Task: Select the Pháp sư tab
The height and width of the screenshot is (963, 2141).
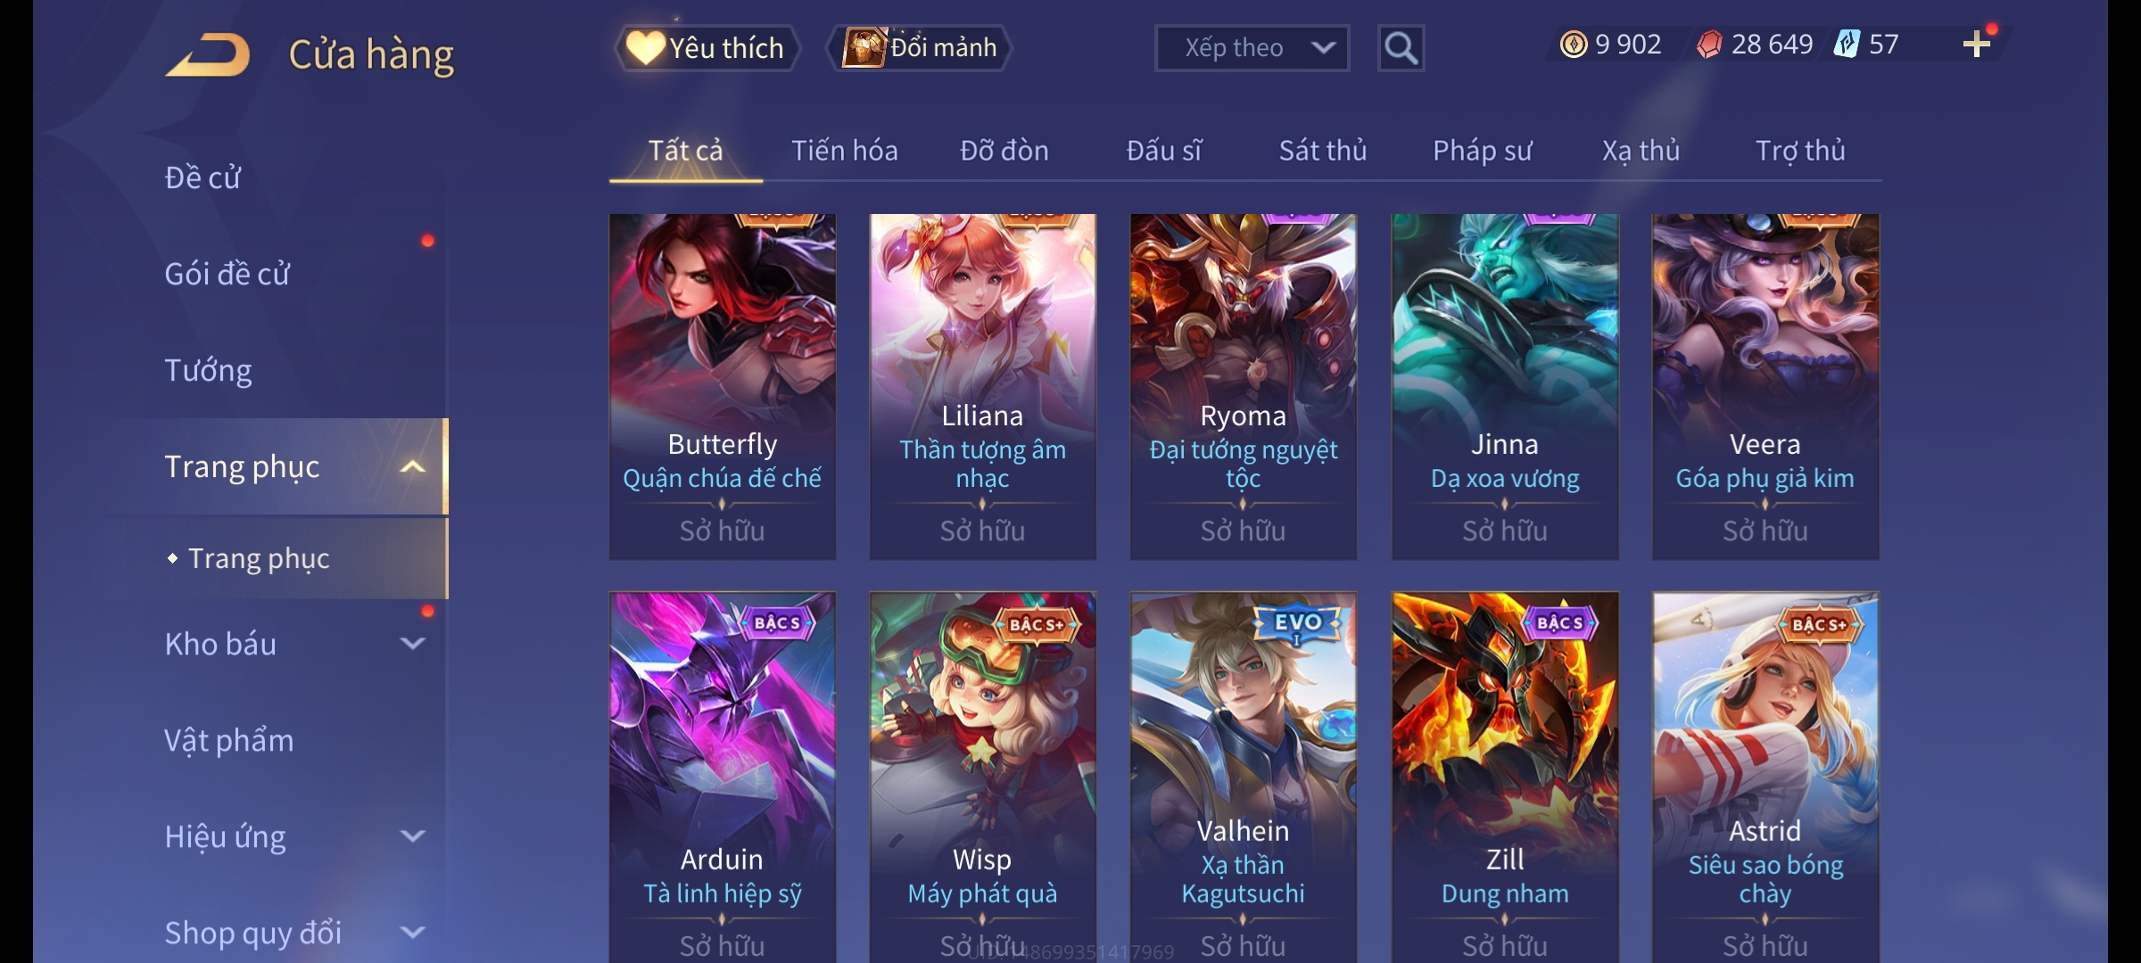Action: pos(1482,151)
